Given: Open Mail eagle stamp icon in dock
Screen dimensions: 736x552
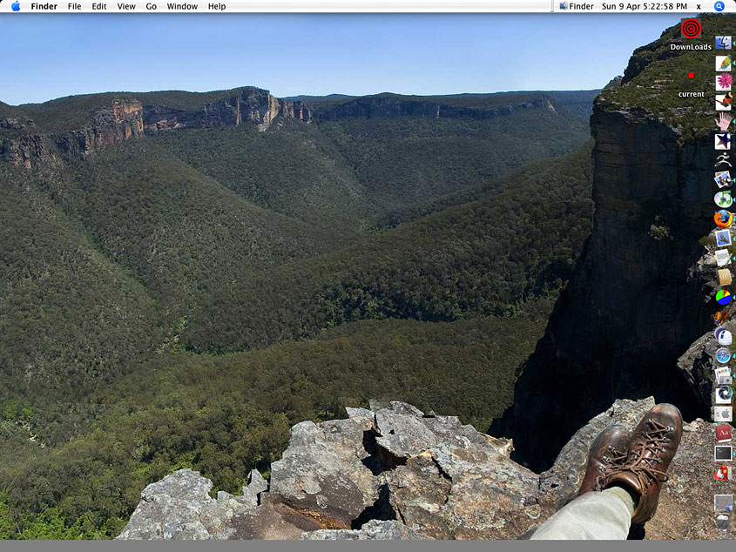Looking at the screenshot, I should tap(723, 239).
